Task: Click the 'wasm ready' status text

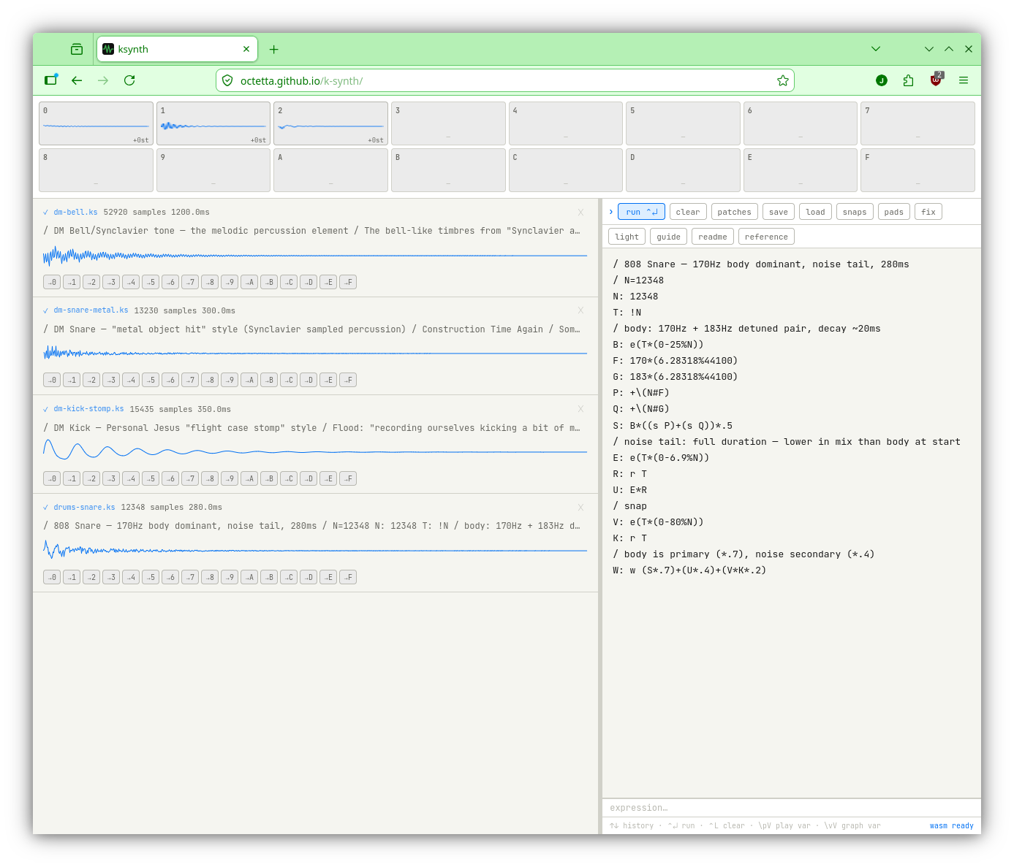Action: click(951, 826)
